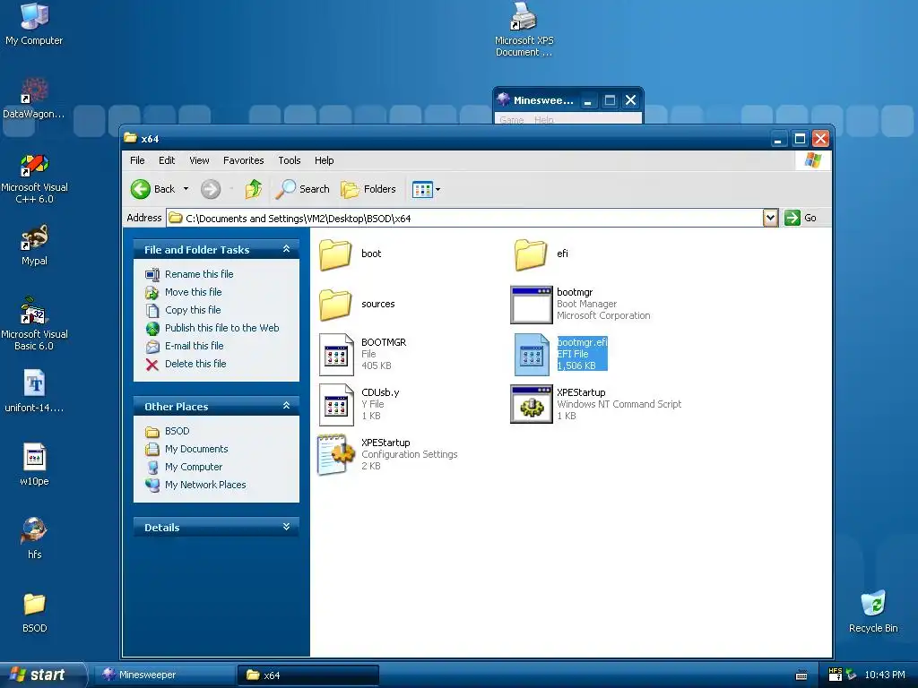This screenshot has height=688, width=918.
Task: Open Back history dropdown arrow
Action: click(x=186, y=189)
